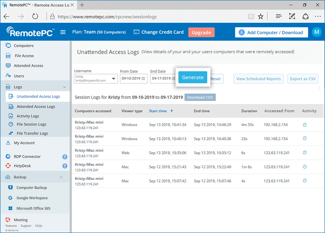Click the hamburger menu icon beside RemotePC logo
This screenshot has width=325, height=233.
coord(63,33)
